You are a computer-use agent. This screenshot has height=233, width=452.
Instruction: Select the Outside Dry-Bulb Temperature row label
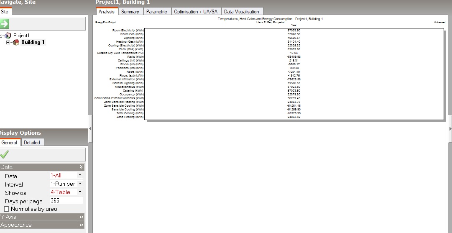pos(120,53)
